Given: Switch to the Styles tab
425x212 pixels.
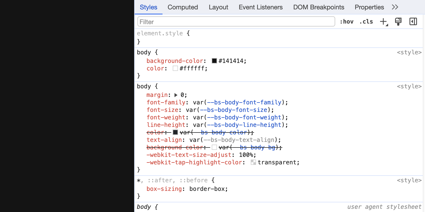Looking at the screenshot, I should tap(149, 7).
